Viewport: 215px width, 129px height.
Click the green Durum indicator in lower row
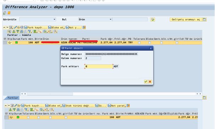(x=18, y=117)
